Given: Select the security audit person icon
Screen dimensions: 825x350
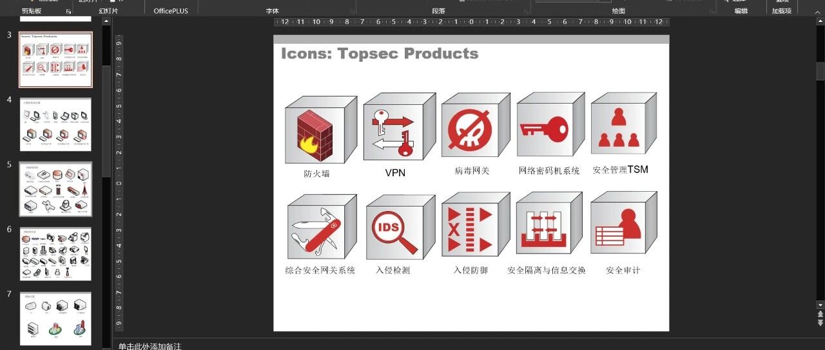Looking at the screenshot, I should pyautogui.click(x=624, y=223).
